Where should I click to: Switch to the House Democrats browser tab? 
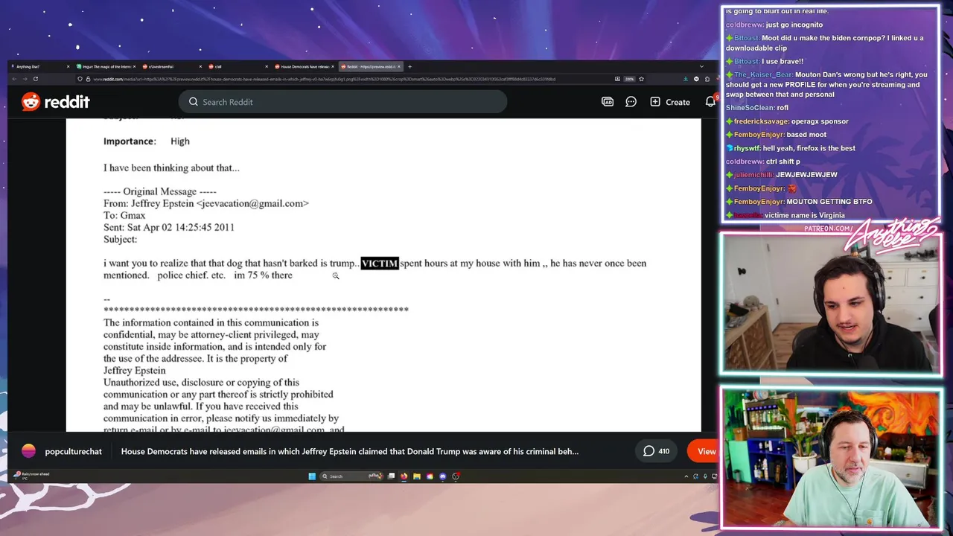[x=305, y=66]
